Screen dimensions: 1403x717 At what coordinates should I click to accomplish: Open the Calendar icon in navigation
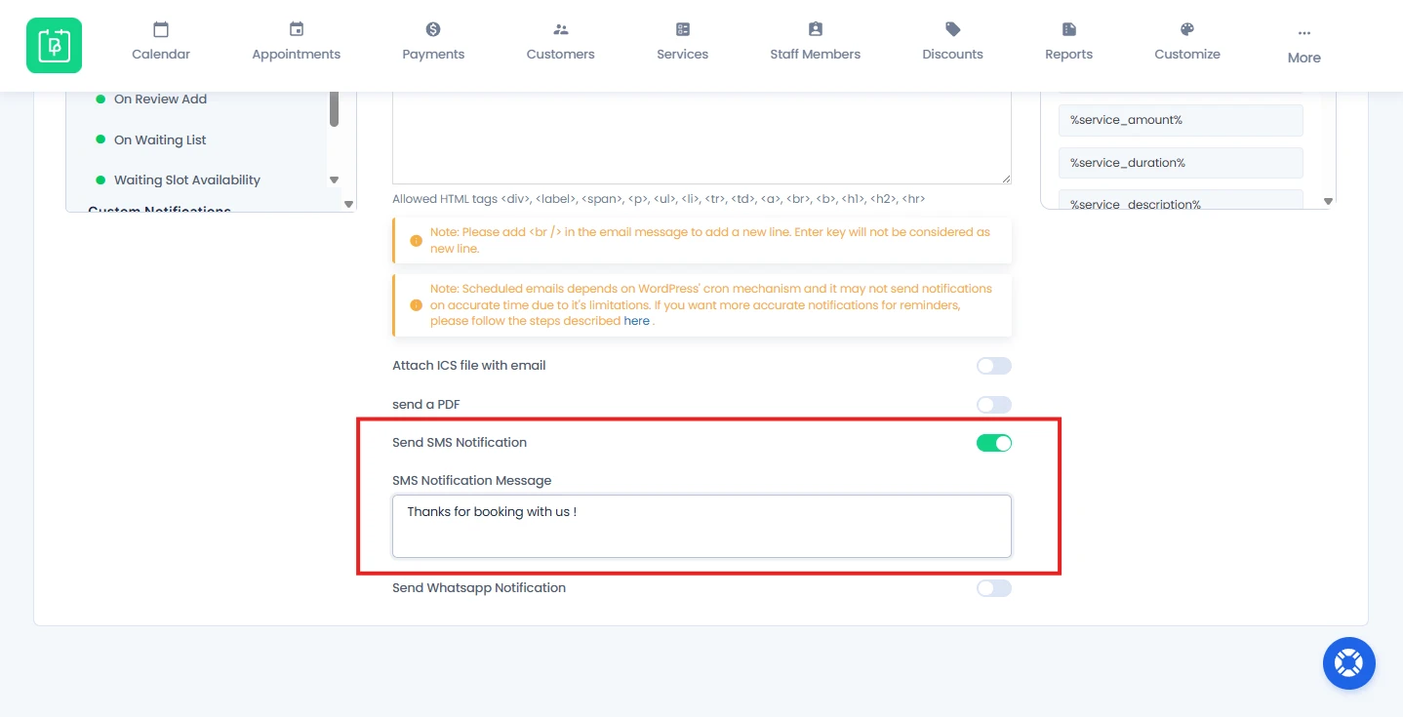(x=161, y=30)
